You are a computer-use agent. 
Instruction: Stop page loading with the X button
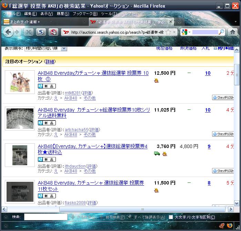coord(29,32)
